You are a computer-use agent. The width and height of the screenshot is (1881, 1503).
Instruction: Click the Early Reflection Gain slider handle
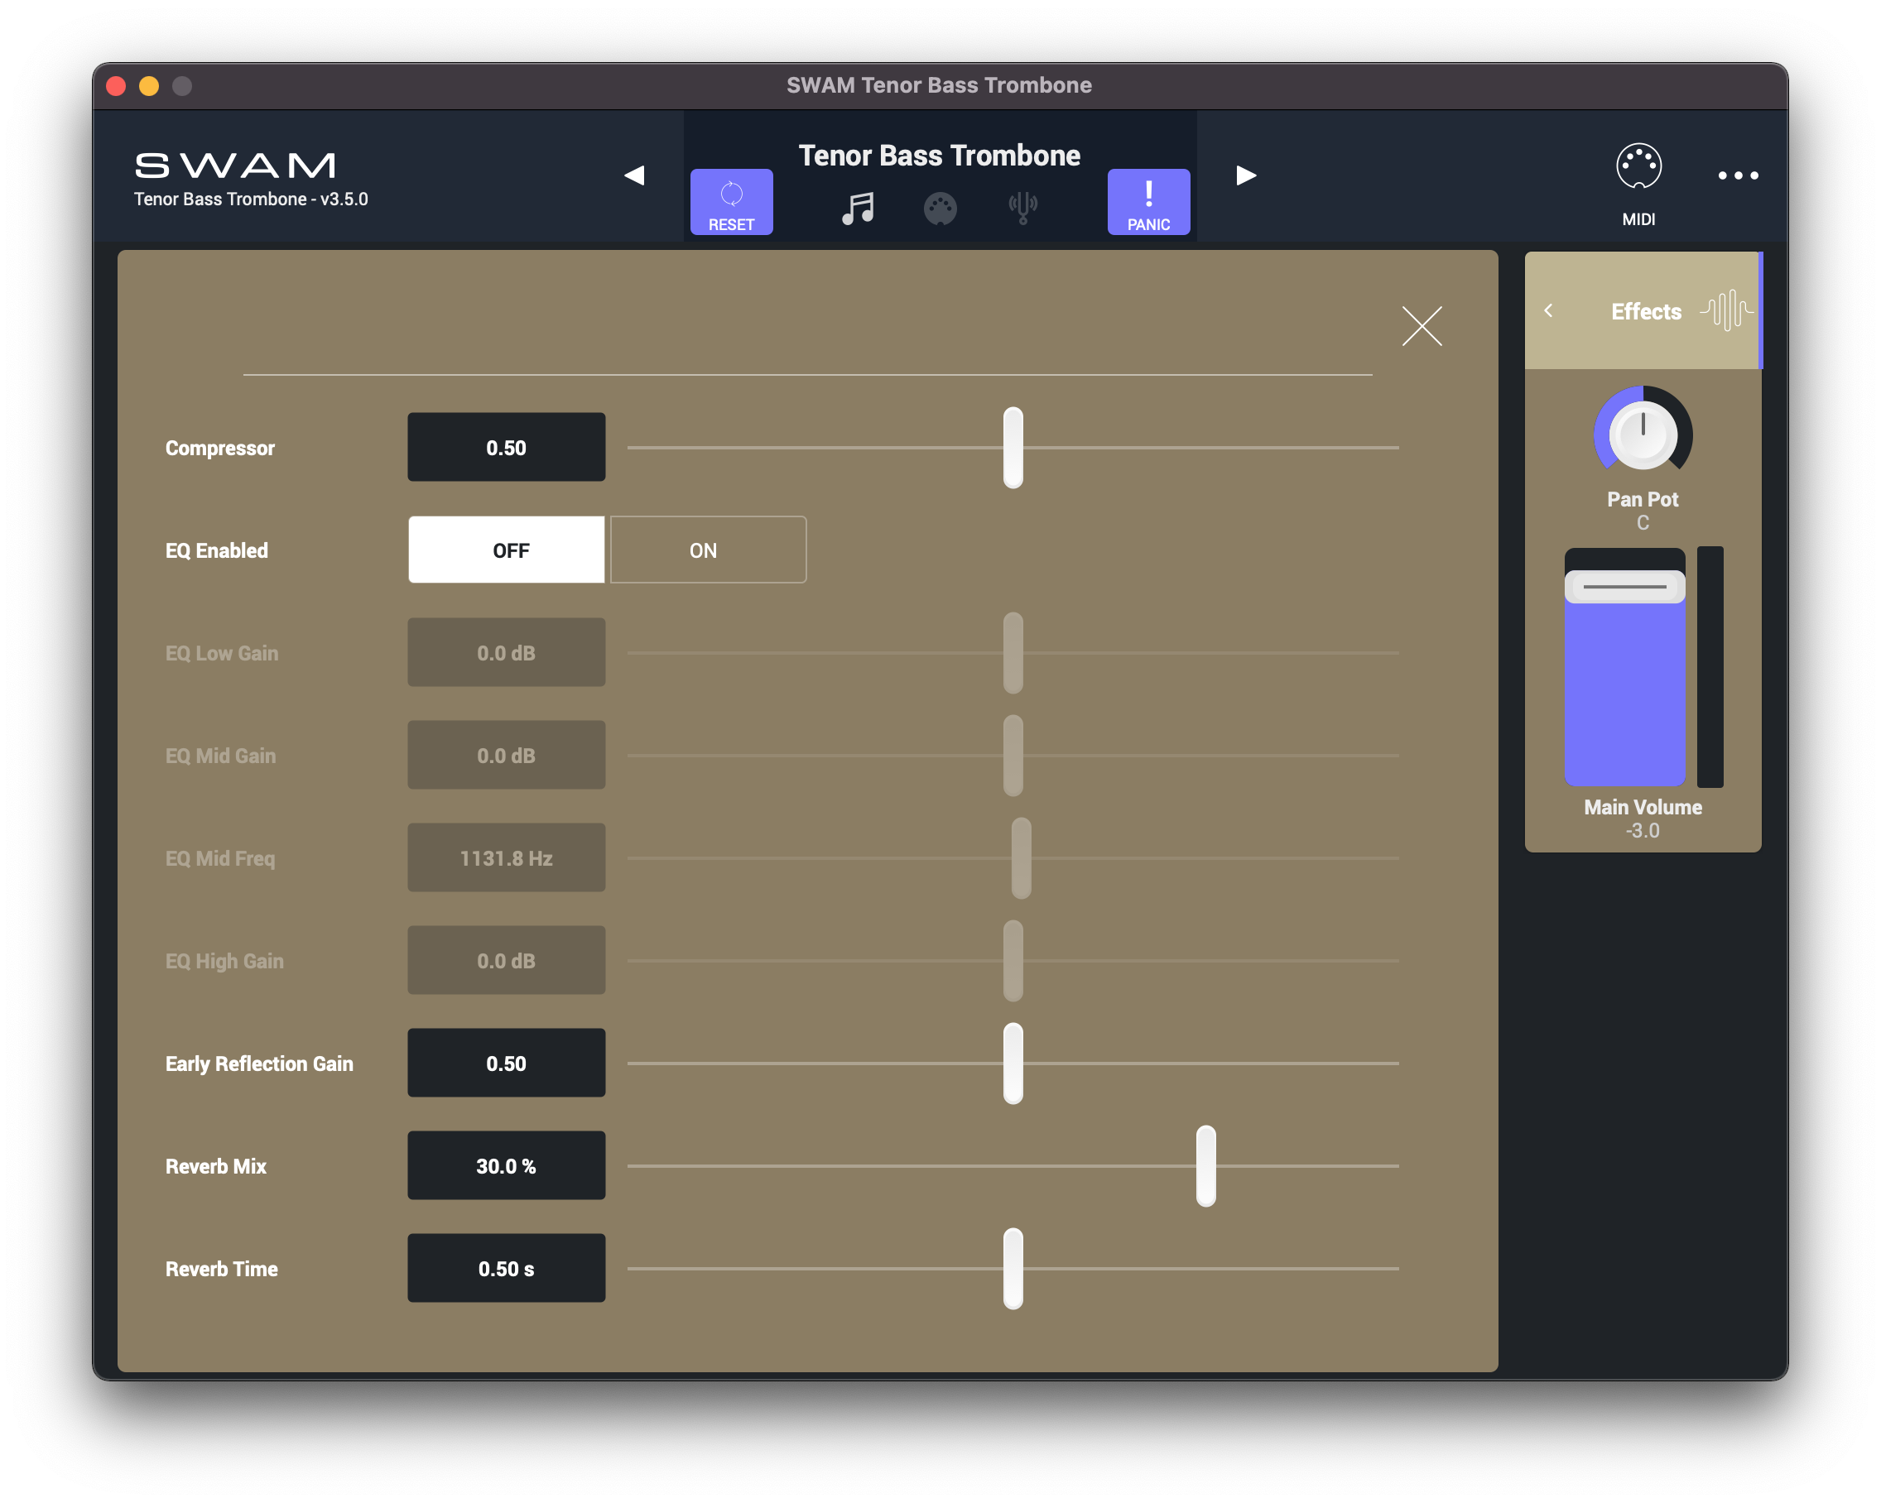pyautogui.click(x=1013, y=1064)
